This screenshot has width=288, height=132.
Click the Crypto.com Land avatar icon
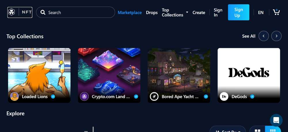click(84, 96)
